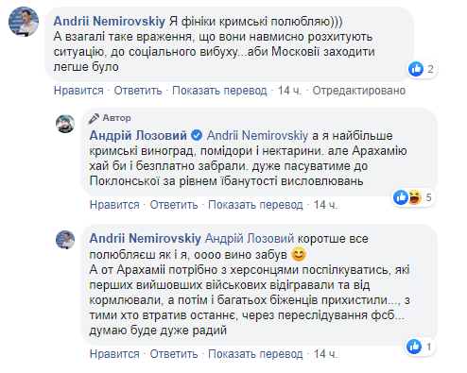Open the Андрій Лозовий mention in last reply

250,239
